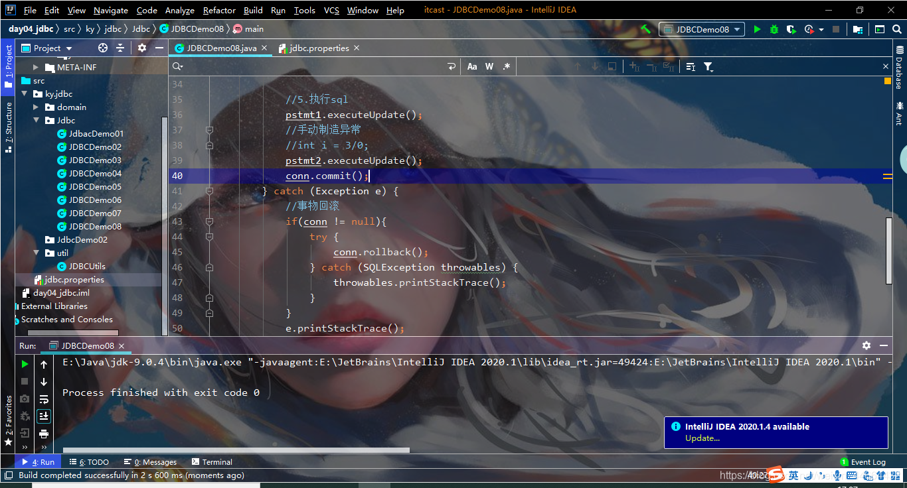Locate the opened file with the Project crosshair icon
The width and height of the screenshot is (907, 488).
pyautogui.click(x=103, y=48)
